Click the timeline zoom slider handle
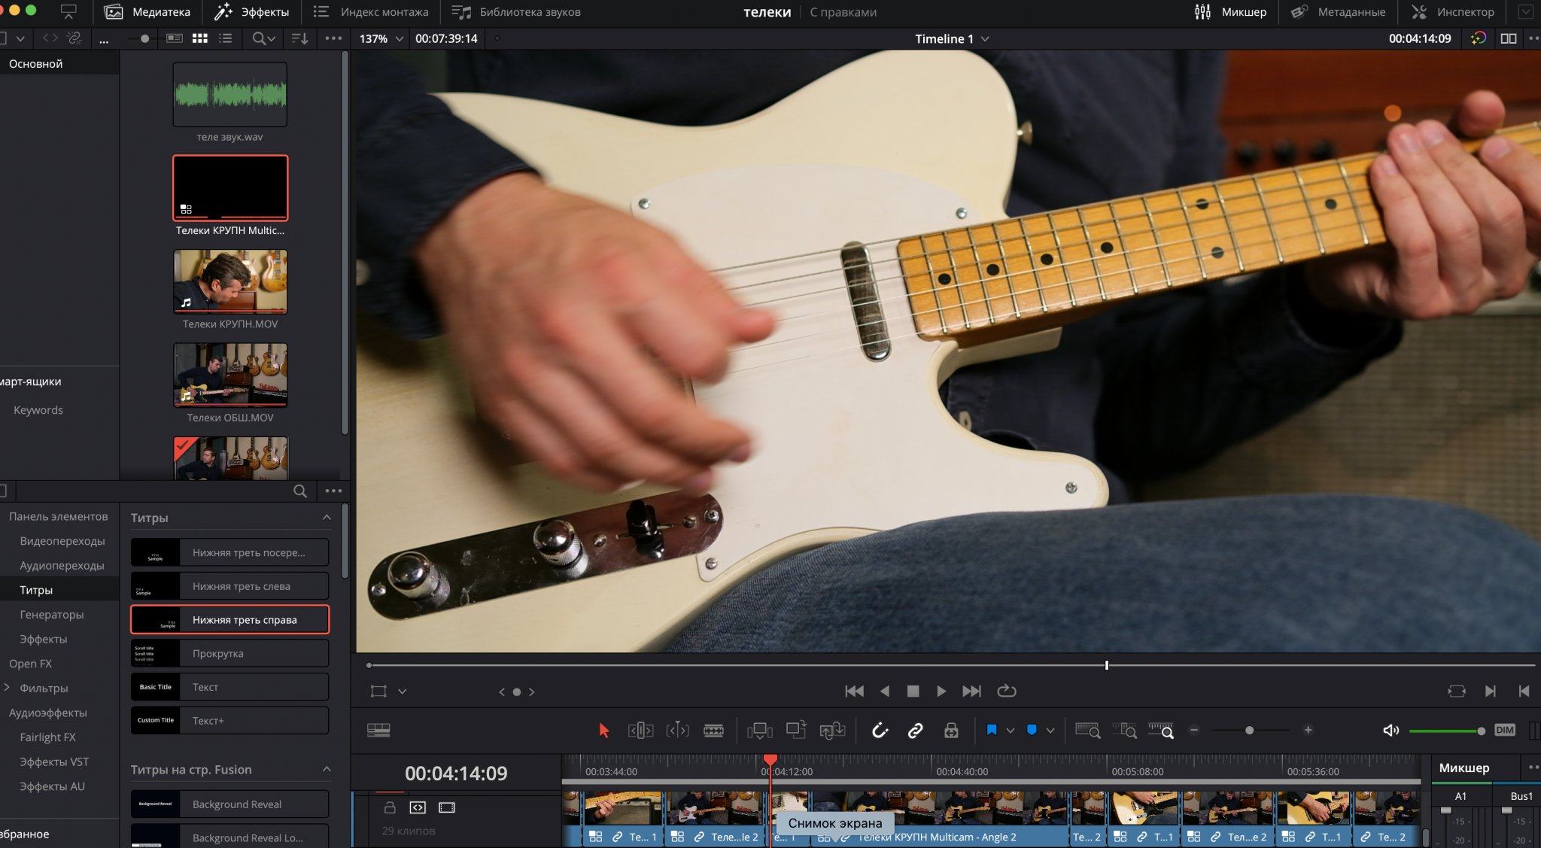 point(1249,730)
